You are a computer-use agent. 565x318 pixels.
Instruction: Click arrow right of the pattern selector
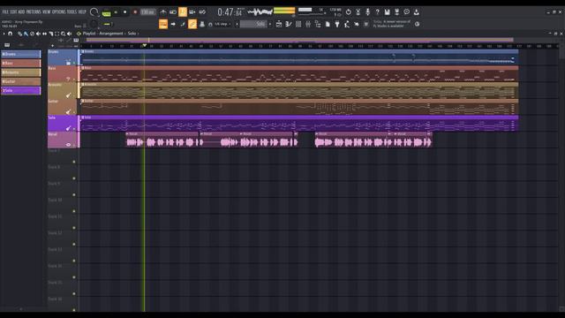point(270,24)
